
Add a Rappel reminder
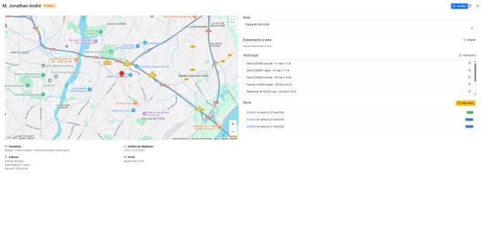coord(469,40)
